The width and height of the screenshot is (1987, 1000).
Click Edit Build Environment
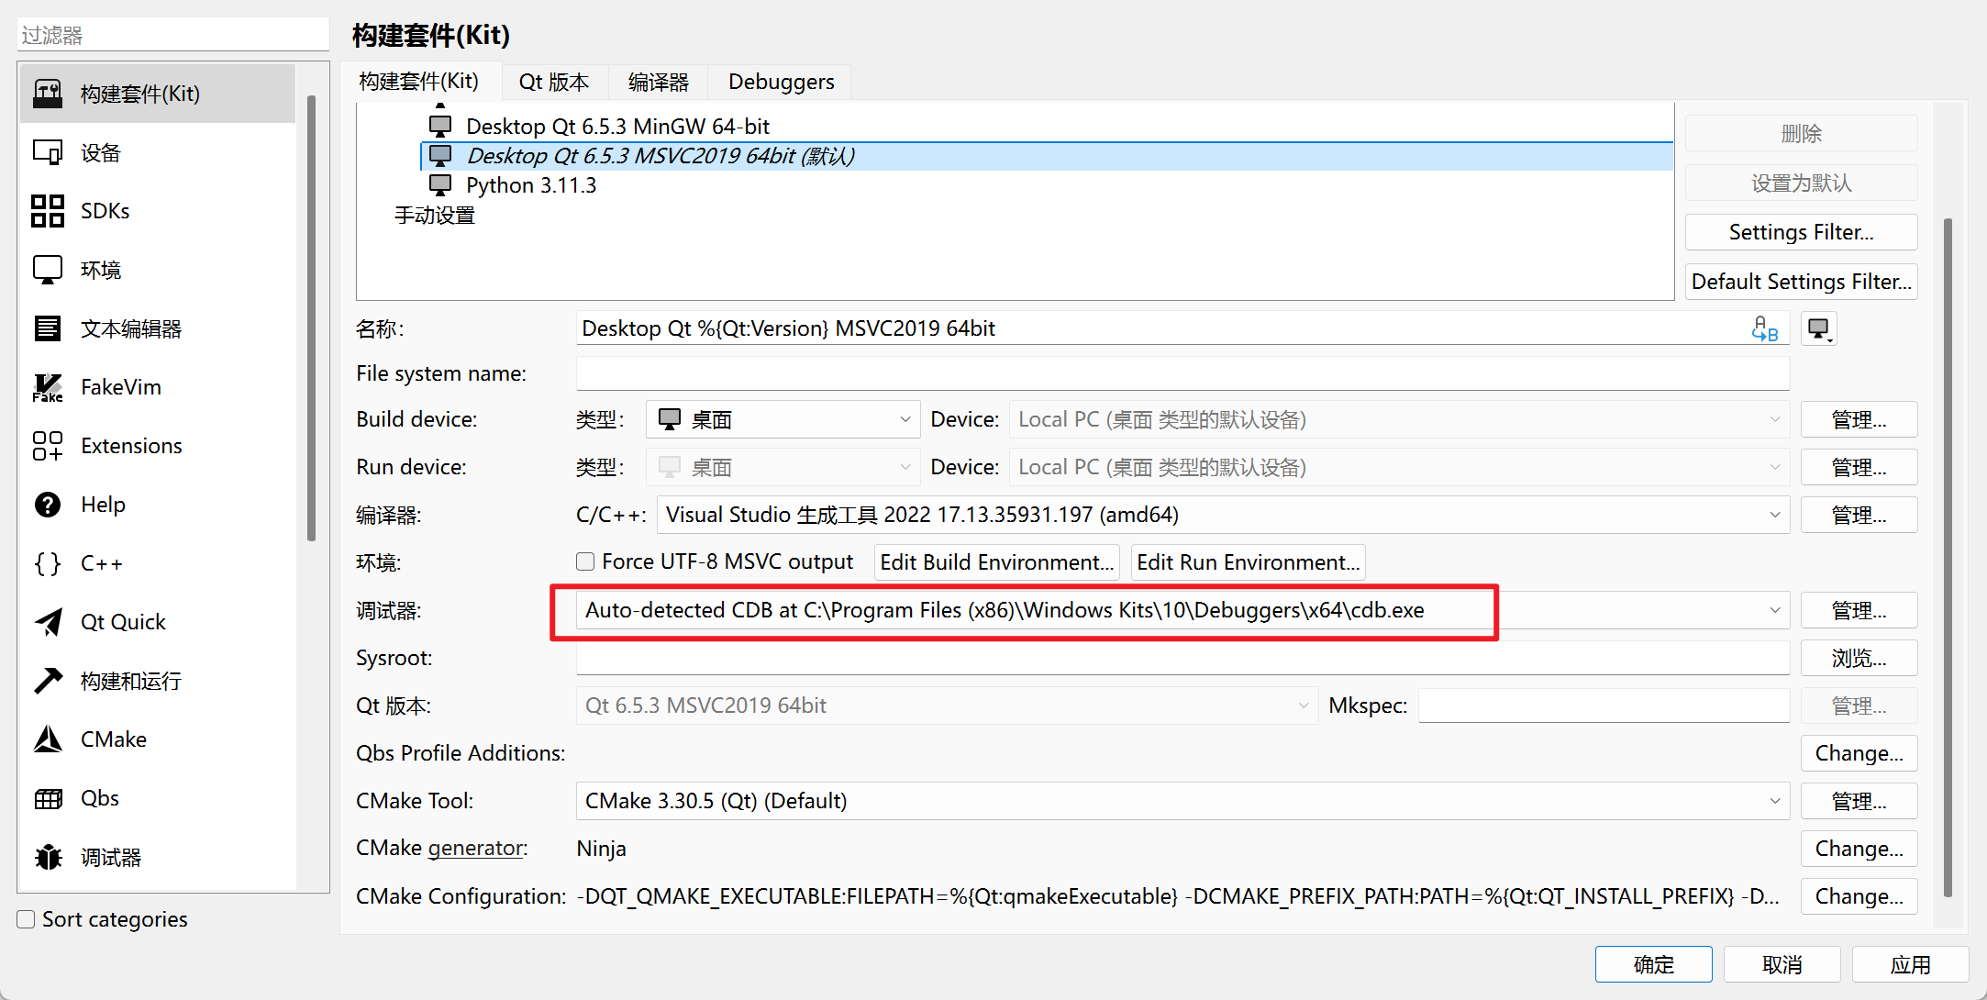pyautogui.click(x=996, y=561)
